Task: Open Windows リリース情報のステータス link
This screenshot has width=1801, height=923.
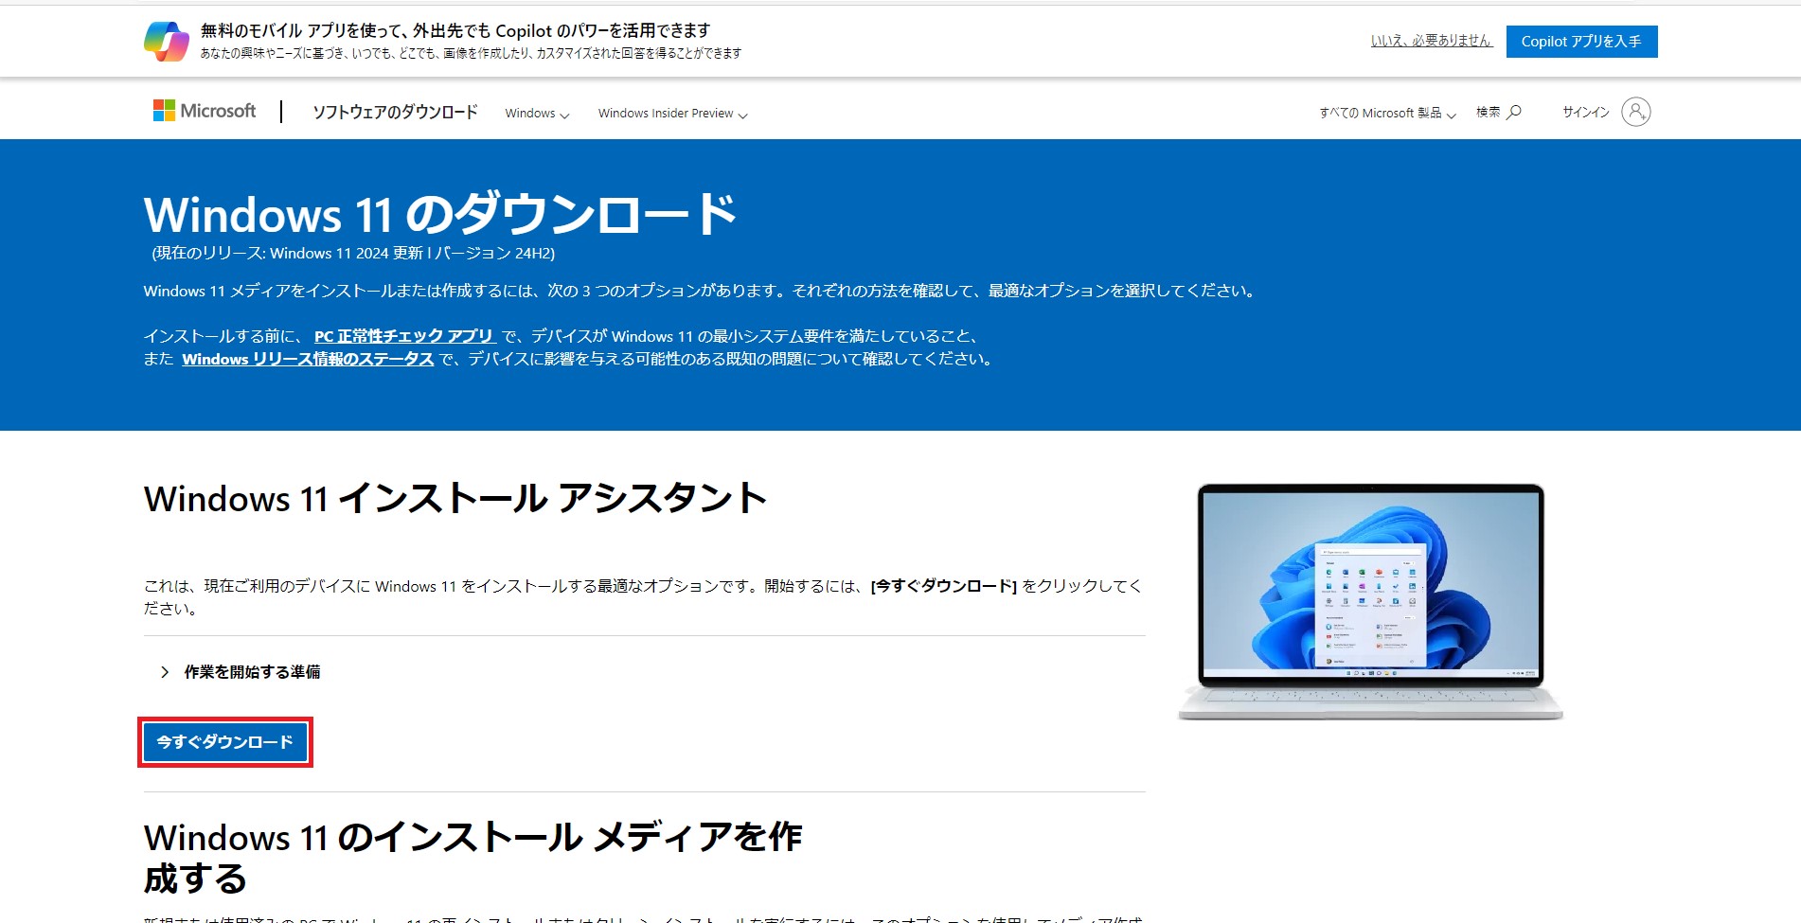Action: point(308,359)
